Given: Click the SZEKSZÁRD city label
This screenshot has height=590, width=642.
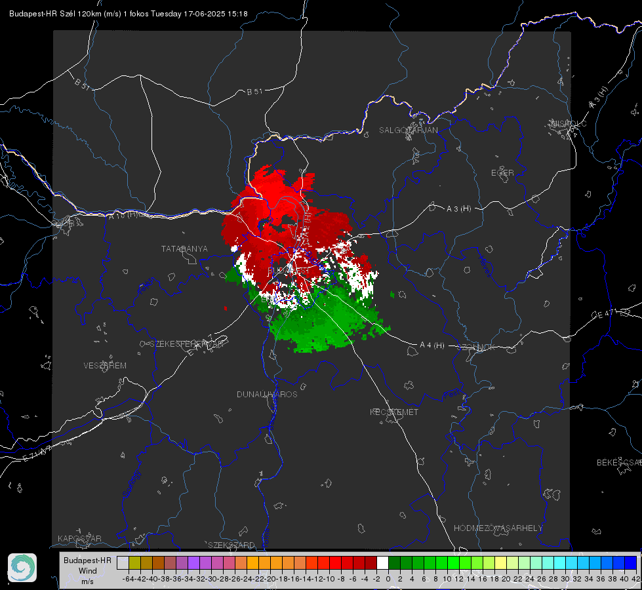Looking at the screenshot, I should pos(231,545).
